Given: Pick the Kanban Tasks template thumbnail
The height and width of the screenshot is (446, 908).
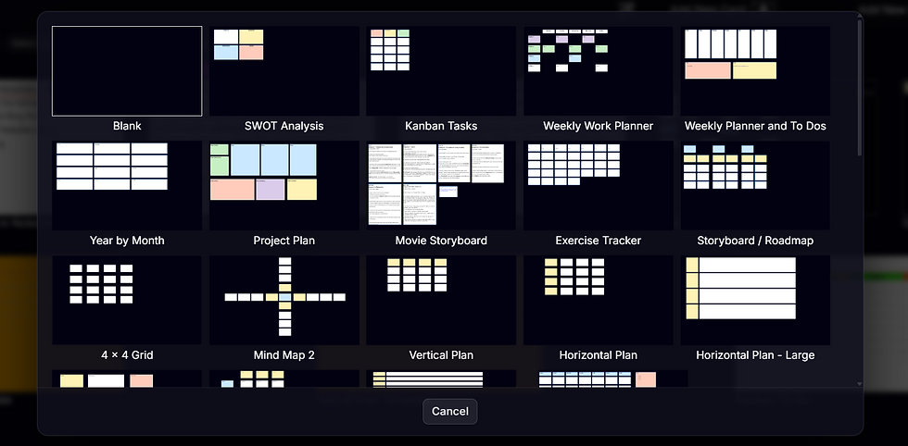Looking at the screenshot, I should 441,71.
